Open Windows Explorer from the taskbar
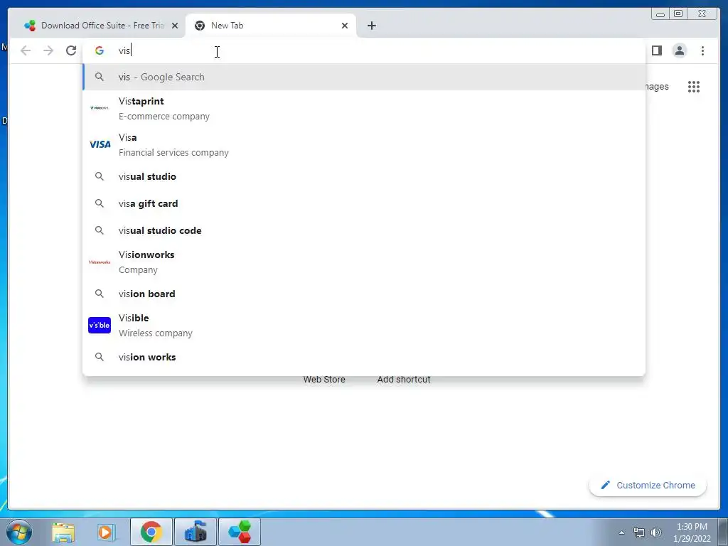 [x=63, y=532]
